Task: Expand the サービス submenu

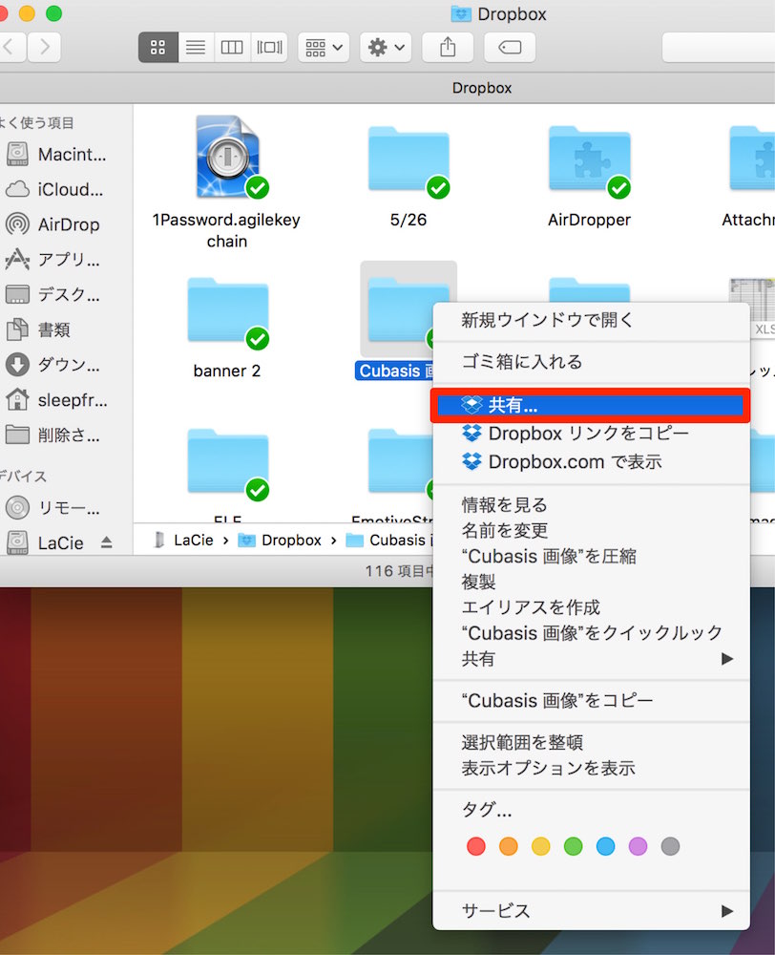Action: [x=591, y=910]
